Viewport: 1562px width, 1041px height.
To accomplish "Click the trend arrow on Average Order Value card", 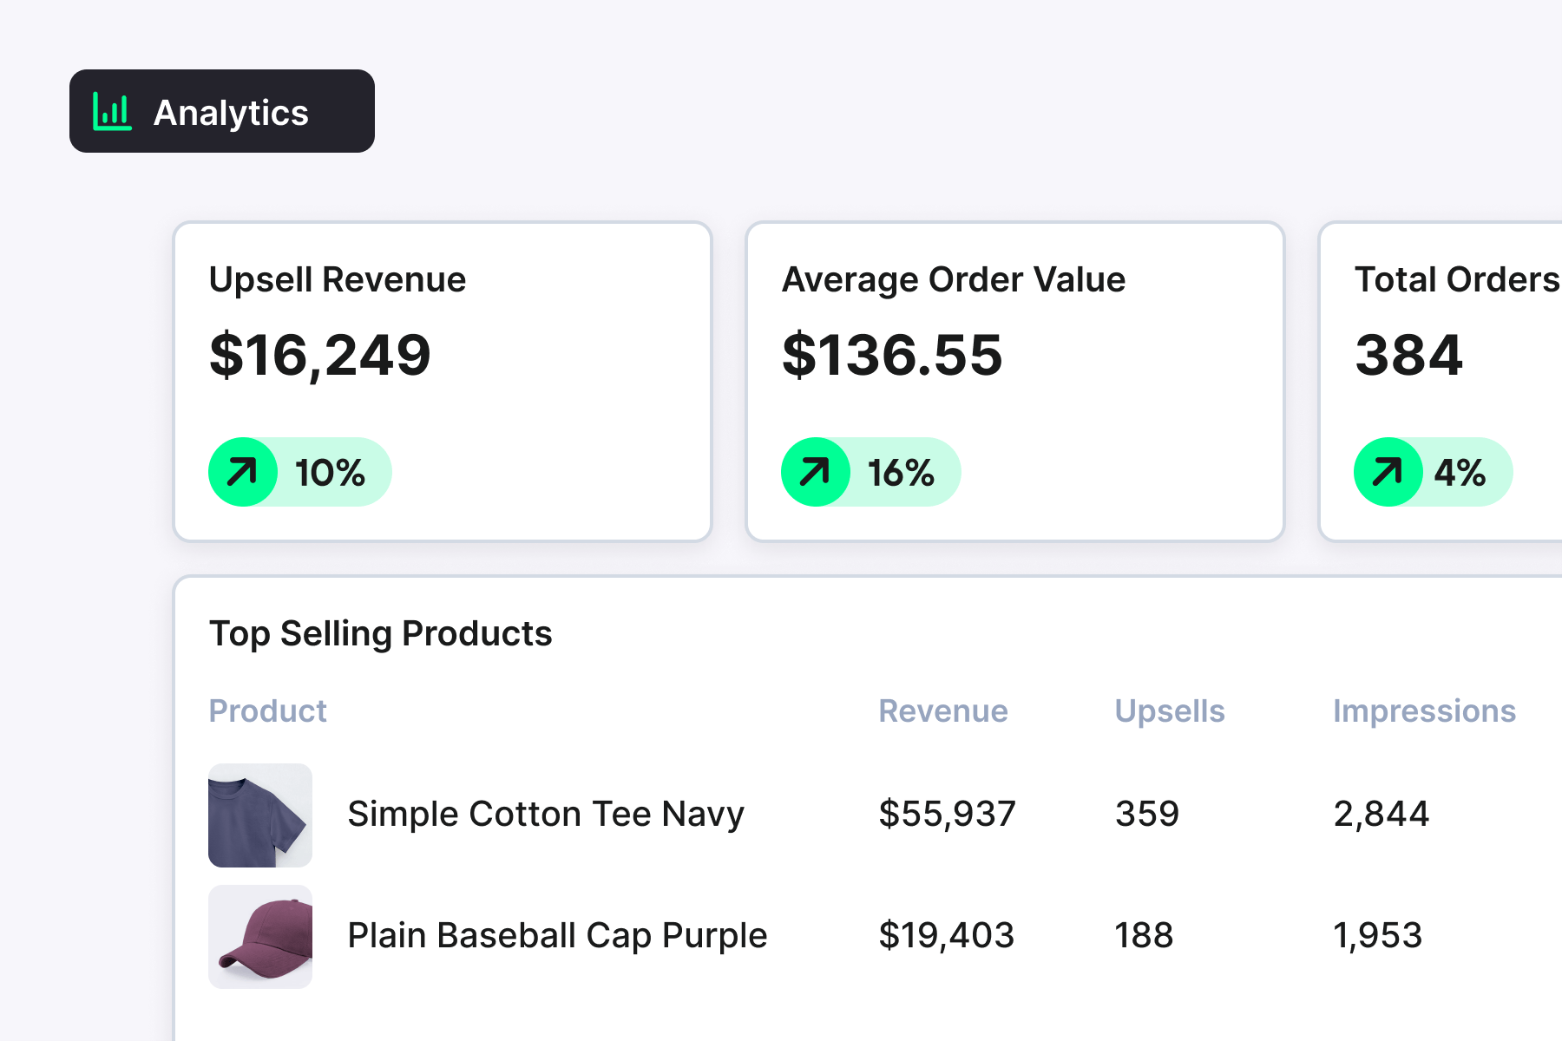I will coord(816,472).
